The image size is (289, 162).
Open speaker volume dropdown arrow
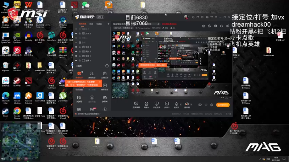pos(191,104)
